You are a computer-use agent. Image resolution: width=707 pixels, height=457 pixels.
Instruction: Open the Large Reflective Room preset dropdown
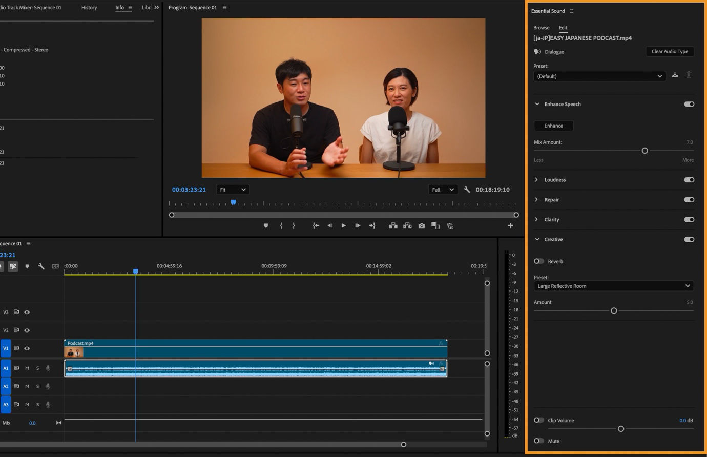[613, 286]
